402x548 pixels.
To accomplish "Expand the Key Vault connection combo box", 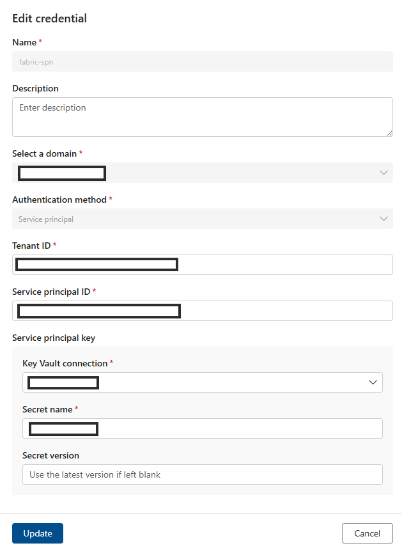I will pos(202,382).
